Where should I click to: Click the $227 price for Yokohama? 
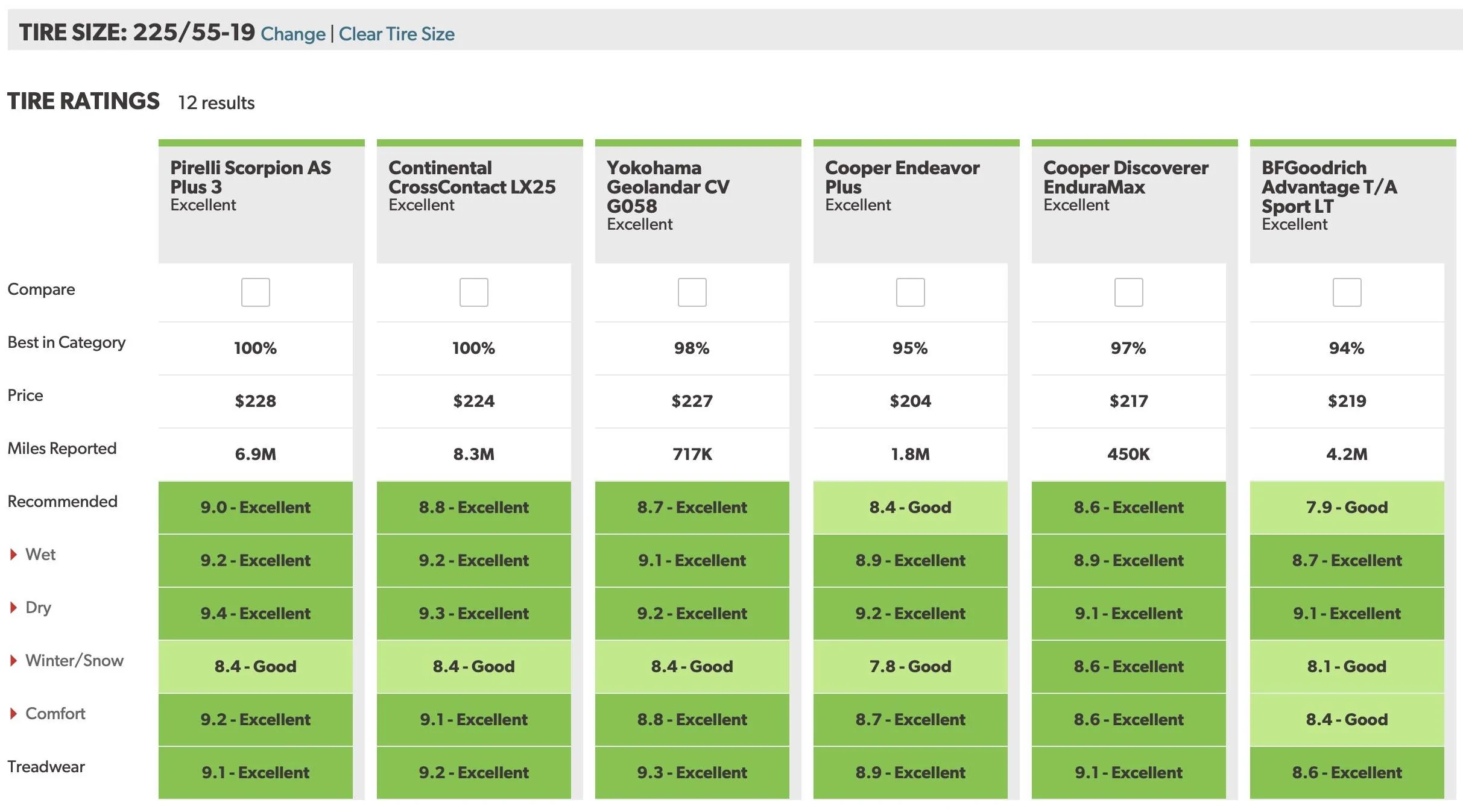coord(692,401)
